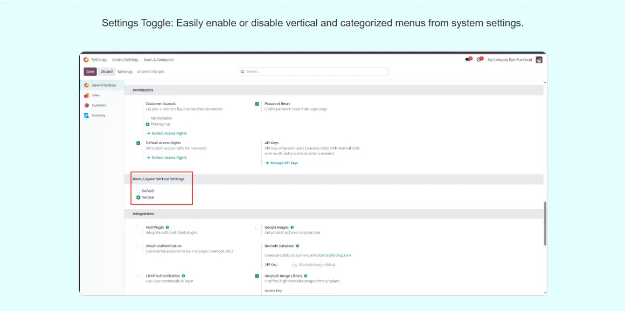Open the activities clock icon
This screenshot has width=625, height=311.
[479, 60]
